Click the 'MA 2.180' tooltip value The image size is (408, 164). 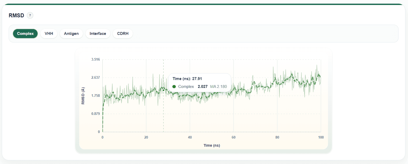[x=219, y=87]
